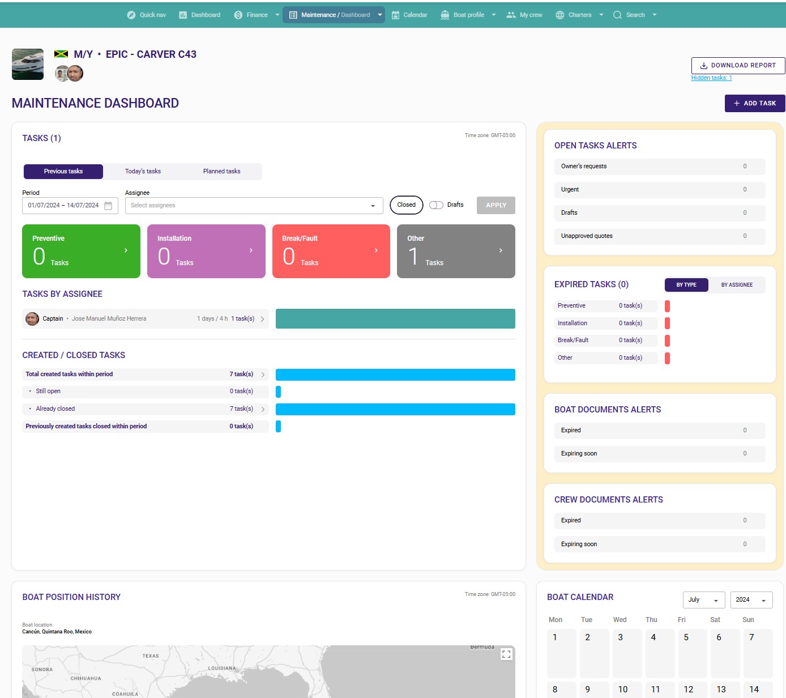Click Previously created tasks closed row
The image size is (786, 698).
146,427
